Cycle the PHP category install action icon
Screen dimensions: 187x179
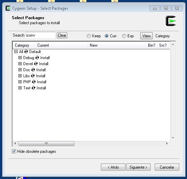[34, 82]
